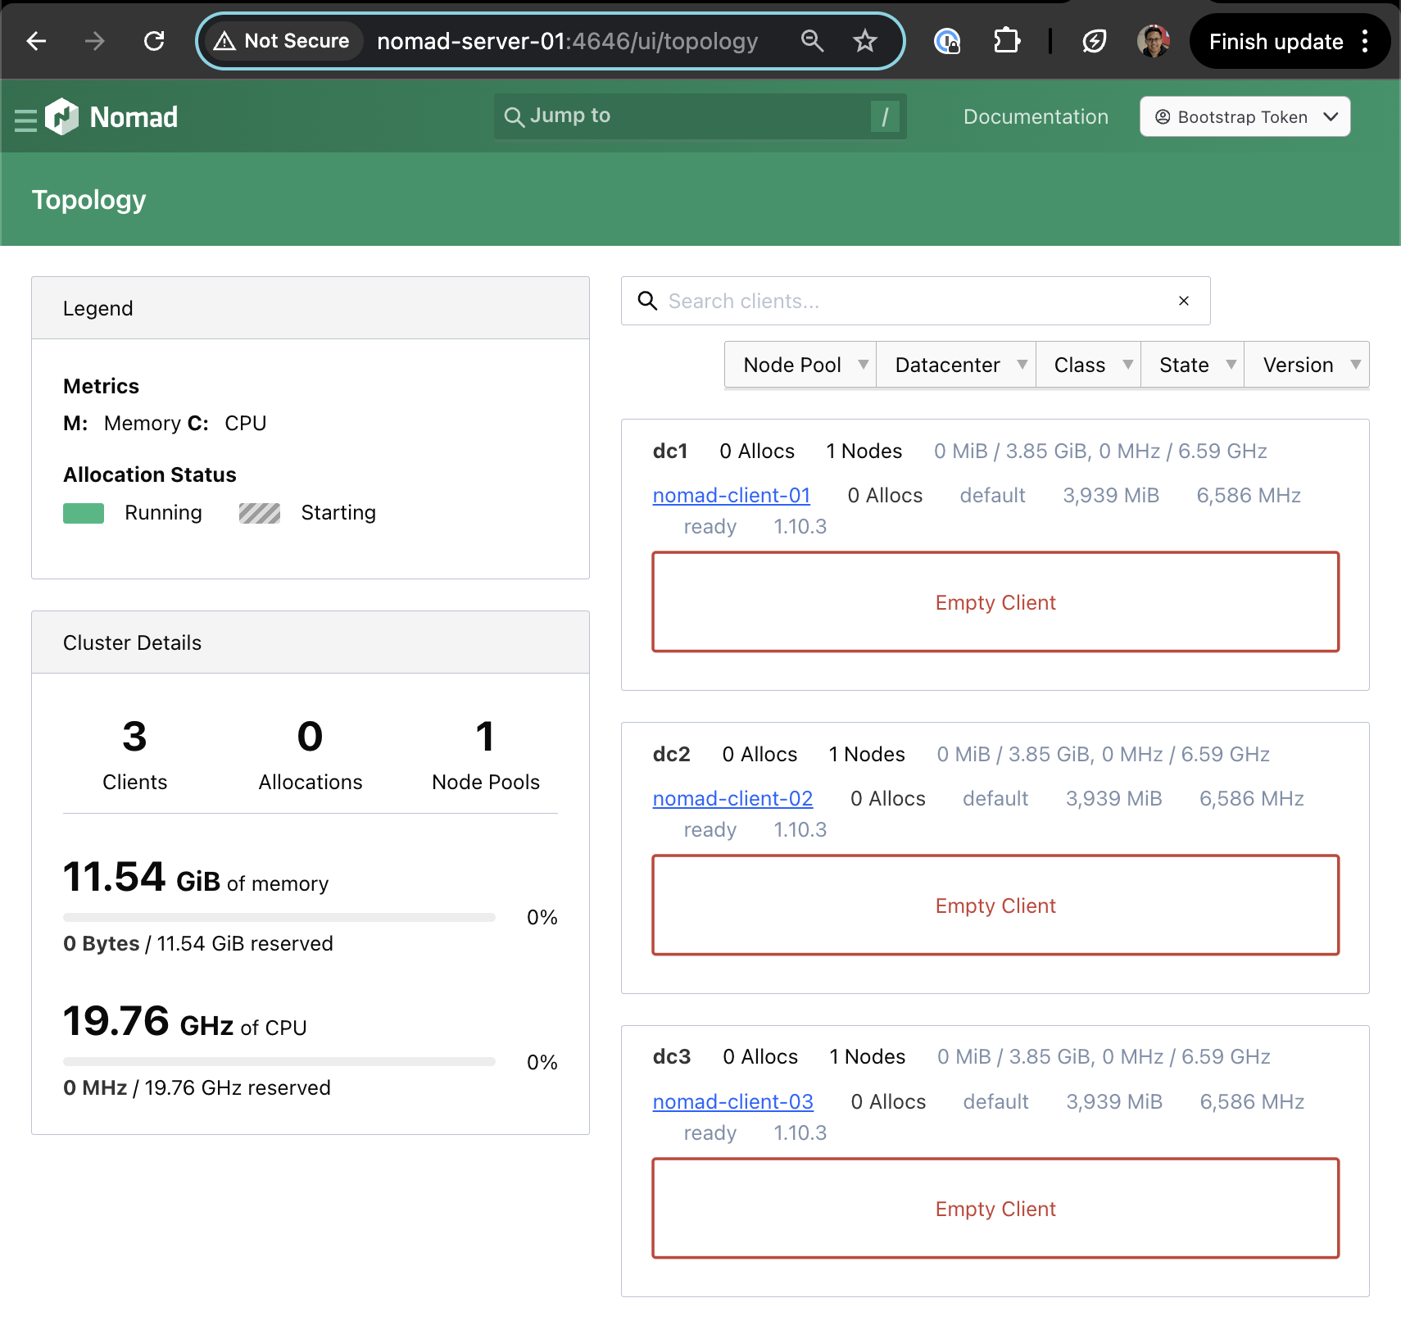
Task: Click the memory reserved progress bar
Action: 279,917
